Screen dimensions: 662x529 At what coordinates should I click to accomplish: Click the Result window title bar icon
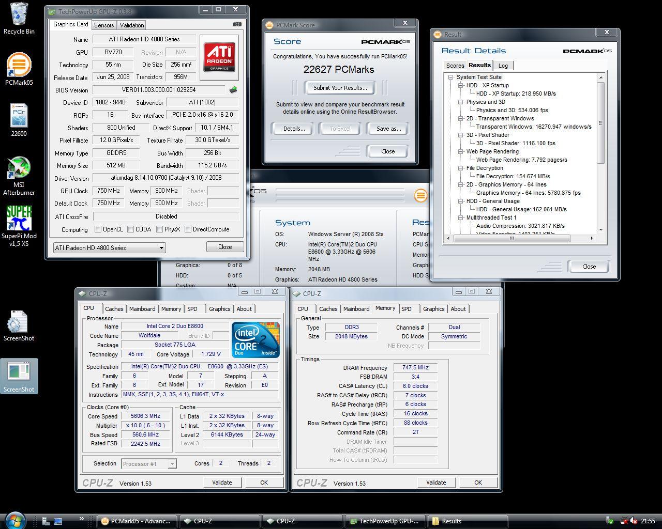pyautogui.click(x=438, y=34)
